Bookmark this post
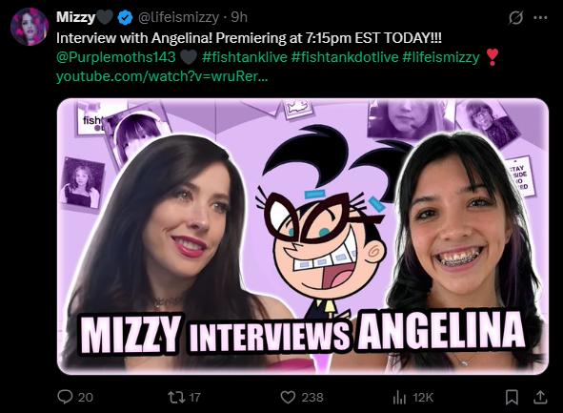The image size is (563, 413). (x=512, y=397)
